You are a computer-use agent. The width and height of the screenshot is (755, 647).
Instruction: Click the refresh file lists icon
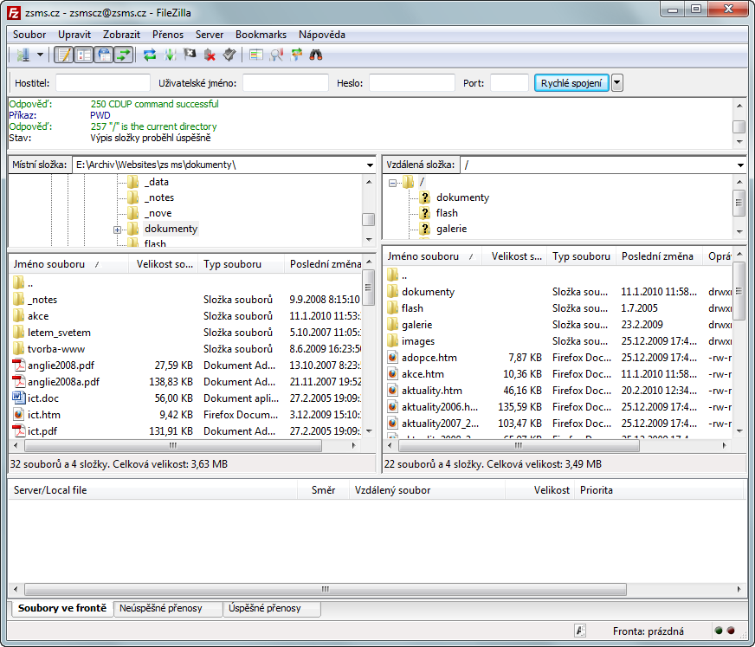coord(150,55)
